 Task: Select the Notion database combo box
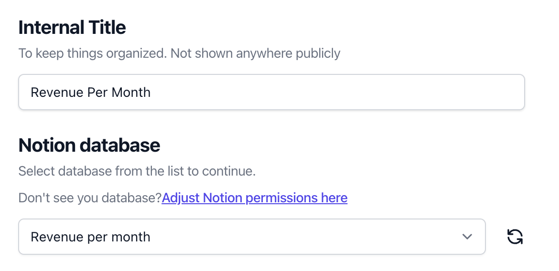252,237
